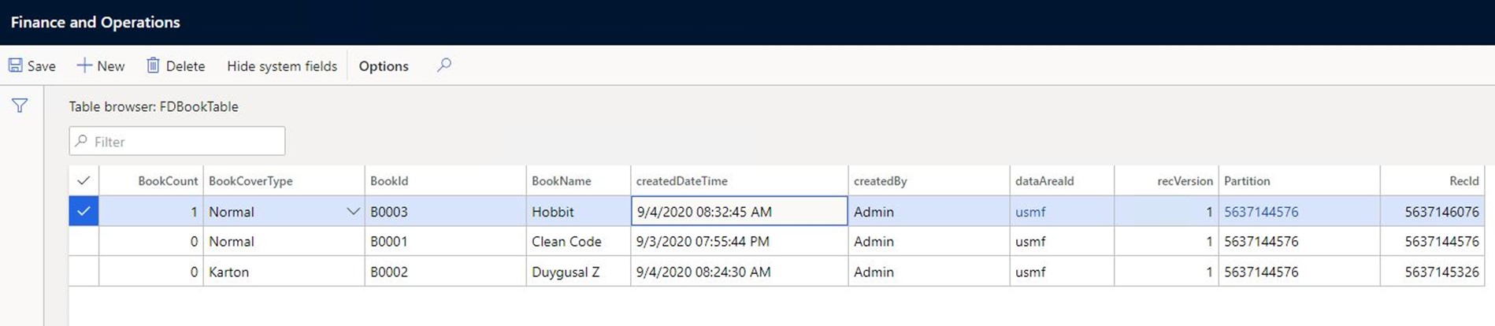Click the Karton cover type cell
The height and width of the screenshot is (326, 1495).
(x=284, y=272)
